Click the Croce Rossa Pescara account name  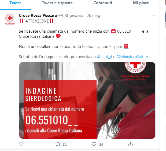tap(38, 16)
